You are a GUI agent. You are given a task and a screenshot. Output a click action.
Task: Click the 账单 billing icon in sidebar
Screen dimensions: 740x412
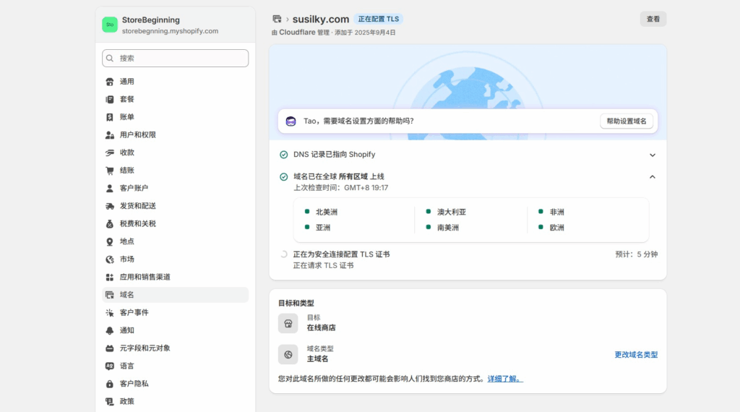coord(110,117)
